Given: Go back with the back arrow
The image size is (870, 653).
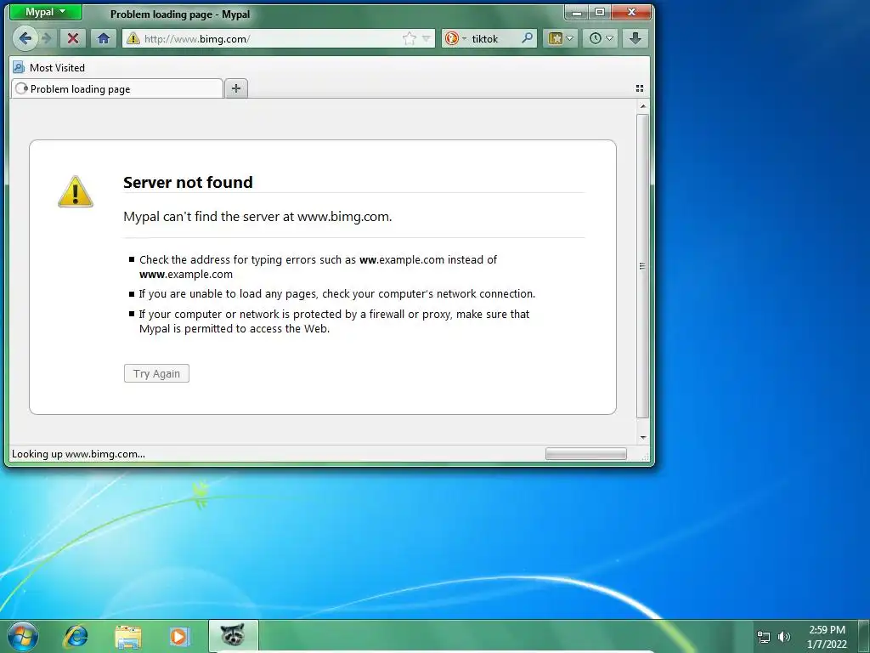Looking at the screenshot, I should point(25,38).
